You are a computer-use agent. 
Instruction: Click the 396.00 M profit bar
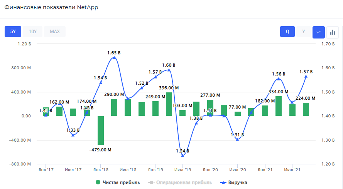[x=169, y=104]
